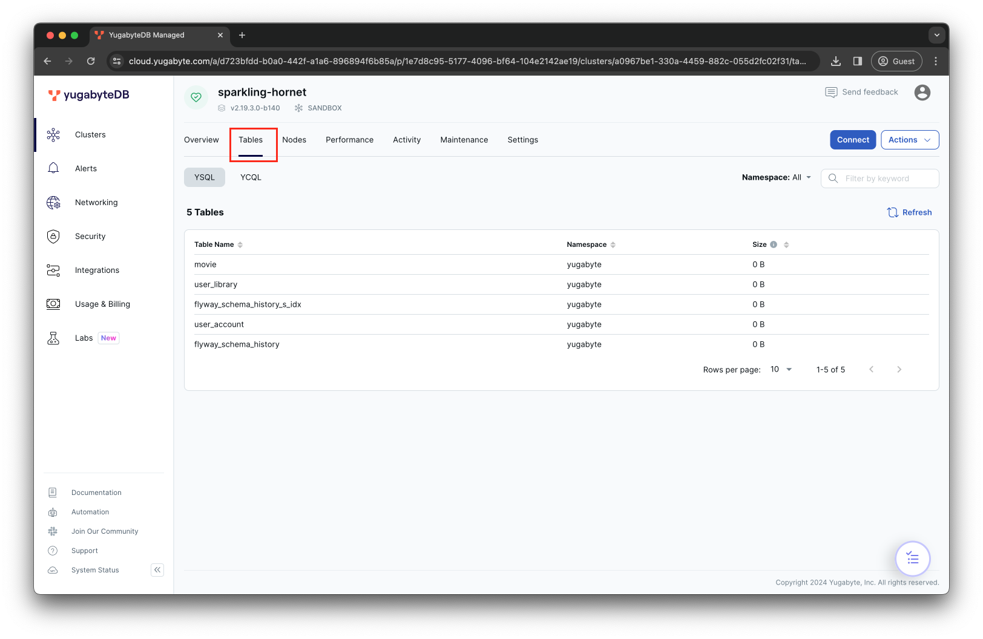The height and width of the screenshot is (639, 983).
Task: Click the Refresh tables icon
Action: click(892, 212)
